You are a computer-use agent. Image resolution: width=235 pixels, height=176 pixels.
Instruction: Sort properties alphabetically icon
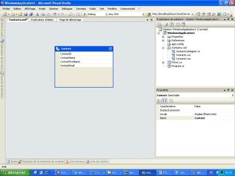click(164, 101)
